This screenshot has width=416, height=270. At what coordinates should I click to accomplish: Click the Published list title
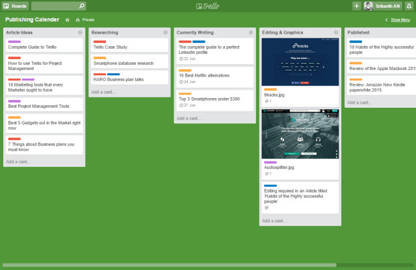[x=358, y=32]
